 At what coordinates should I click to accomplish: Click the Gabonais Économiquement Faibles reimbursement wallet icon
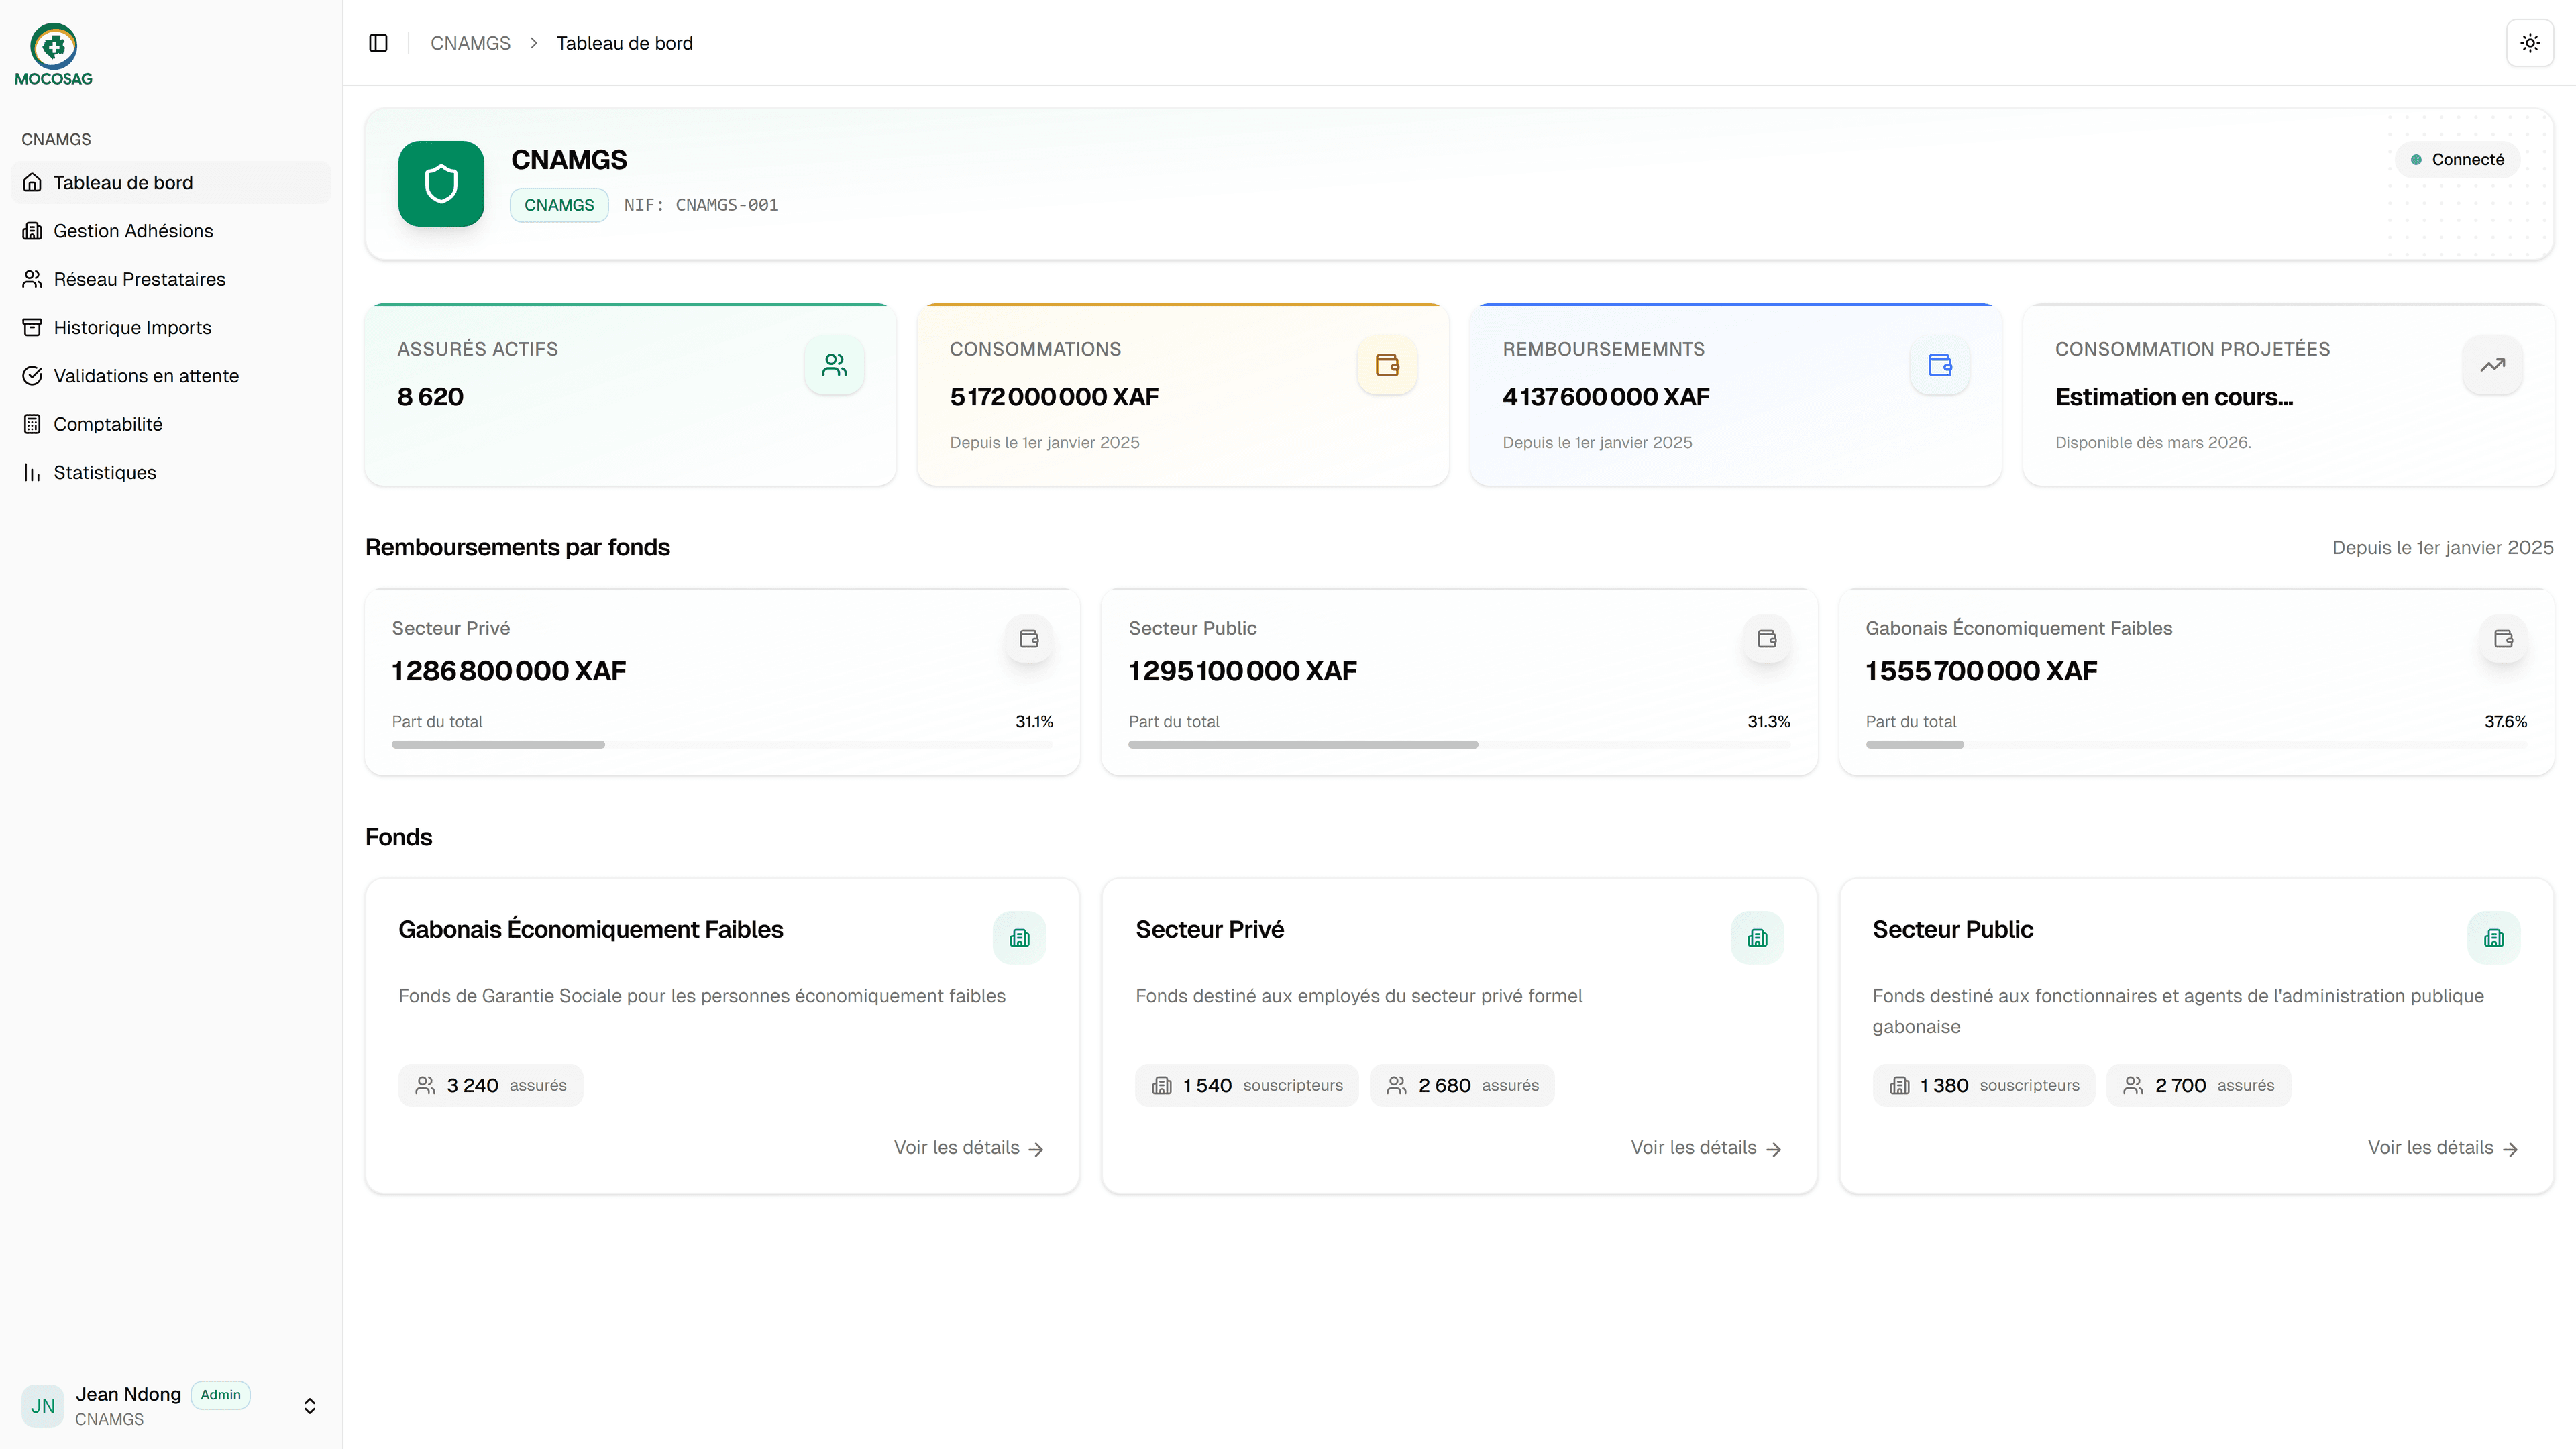point(2504,639)
